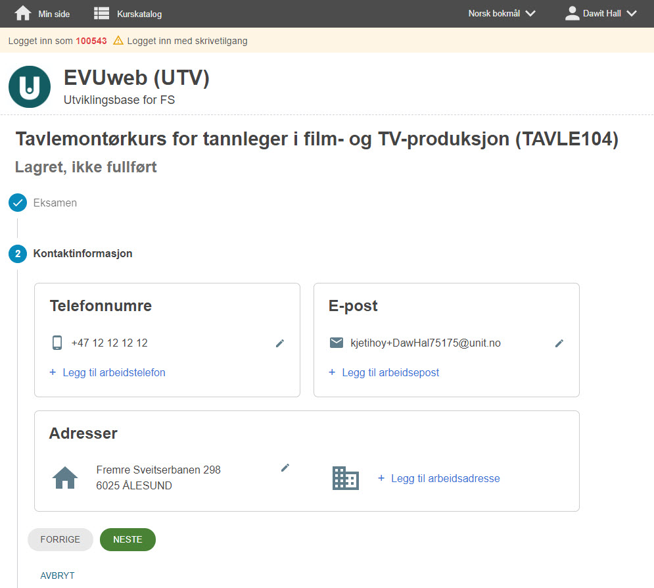Select the phone number text +47 12 12 12 12
The image size is (654, 588).
109,343
